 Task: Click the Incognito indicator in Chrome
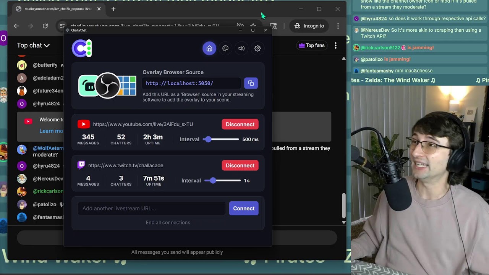309,26
